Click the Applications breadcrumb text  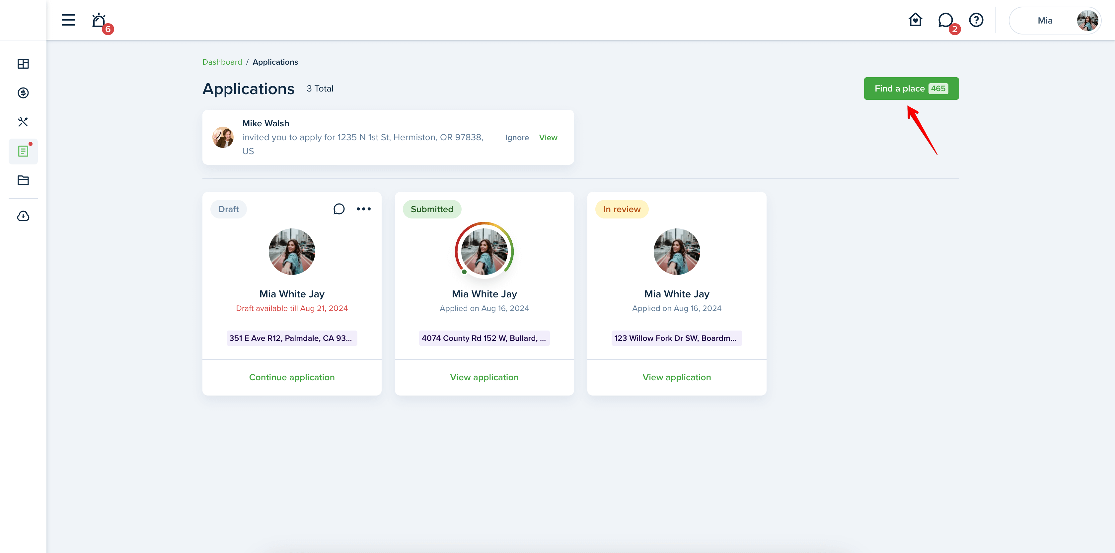(x=275, y=62)
